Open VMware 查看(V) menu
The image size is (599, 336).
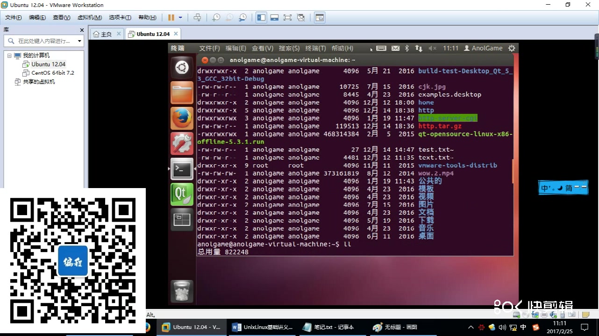(61, 17)
